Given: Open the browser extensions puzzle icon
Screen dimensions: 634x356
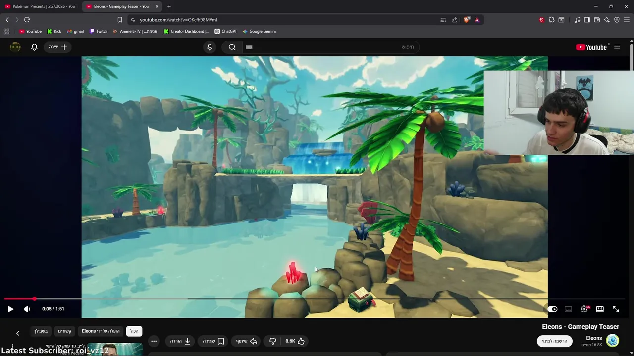Looking at the screenshot, I should tap(551, 20).
